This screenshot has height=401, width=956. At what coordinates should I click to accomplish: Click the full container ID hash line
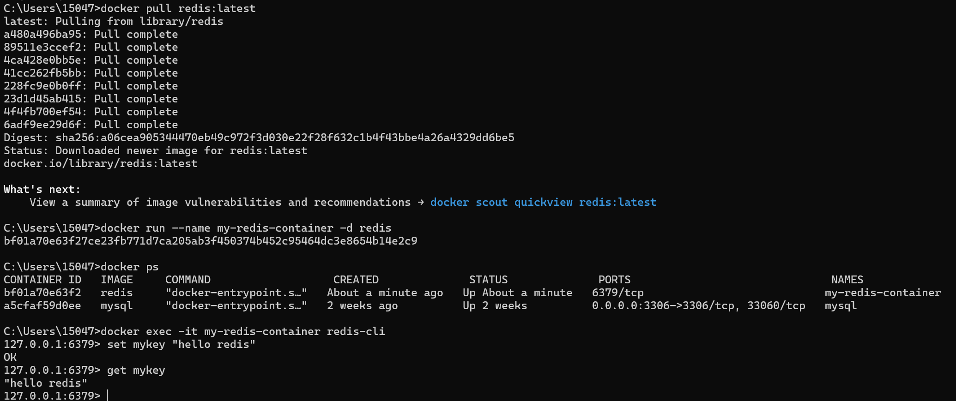pyautogui.click(x=210, y=241)
